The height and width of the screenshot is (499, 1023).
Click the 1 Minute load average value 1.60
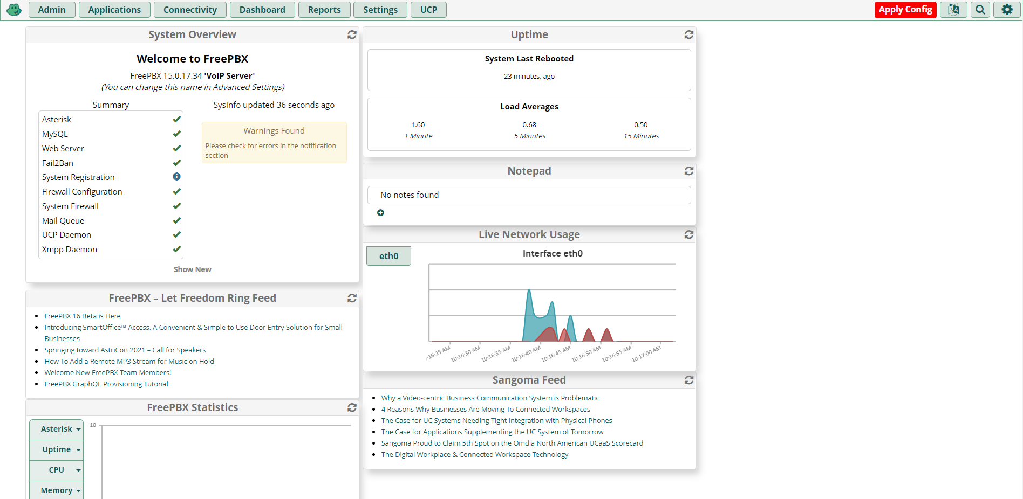click(418, 125)
